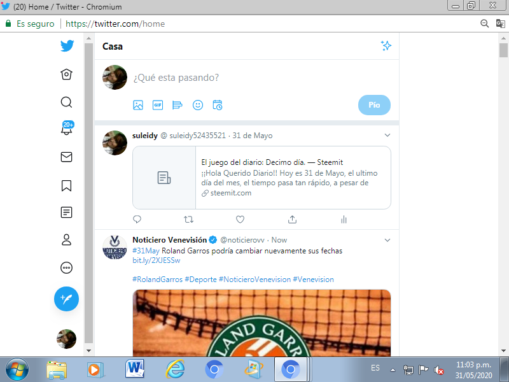
Task: Click the 31 de Mayo tweet timestamp
Action: [252, 136]
